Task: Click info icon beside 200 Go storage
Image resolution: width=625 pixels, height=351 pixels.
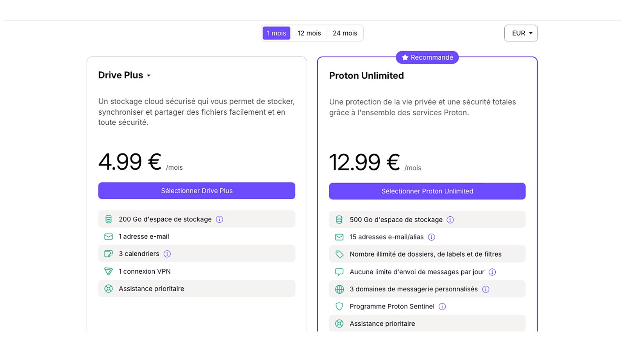Action: [x=220, y=219]
